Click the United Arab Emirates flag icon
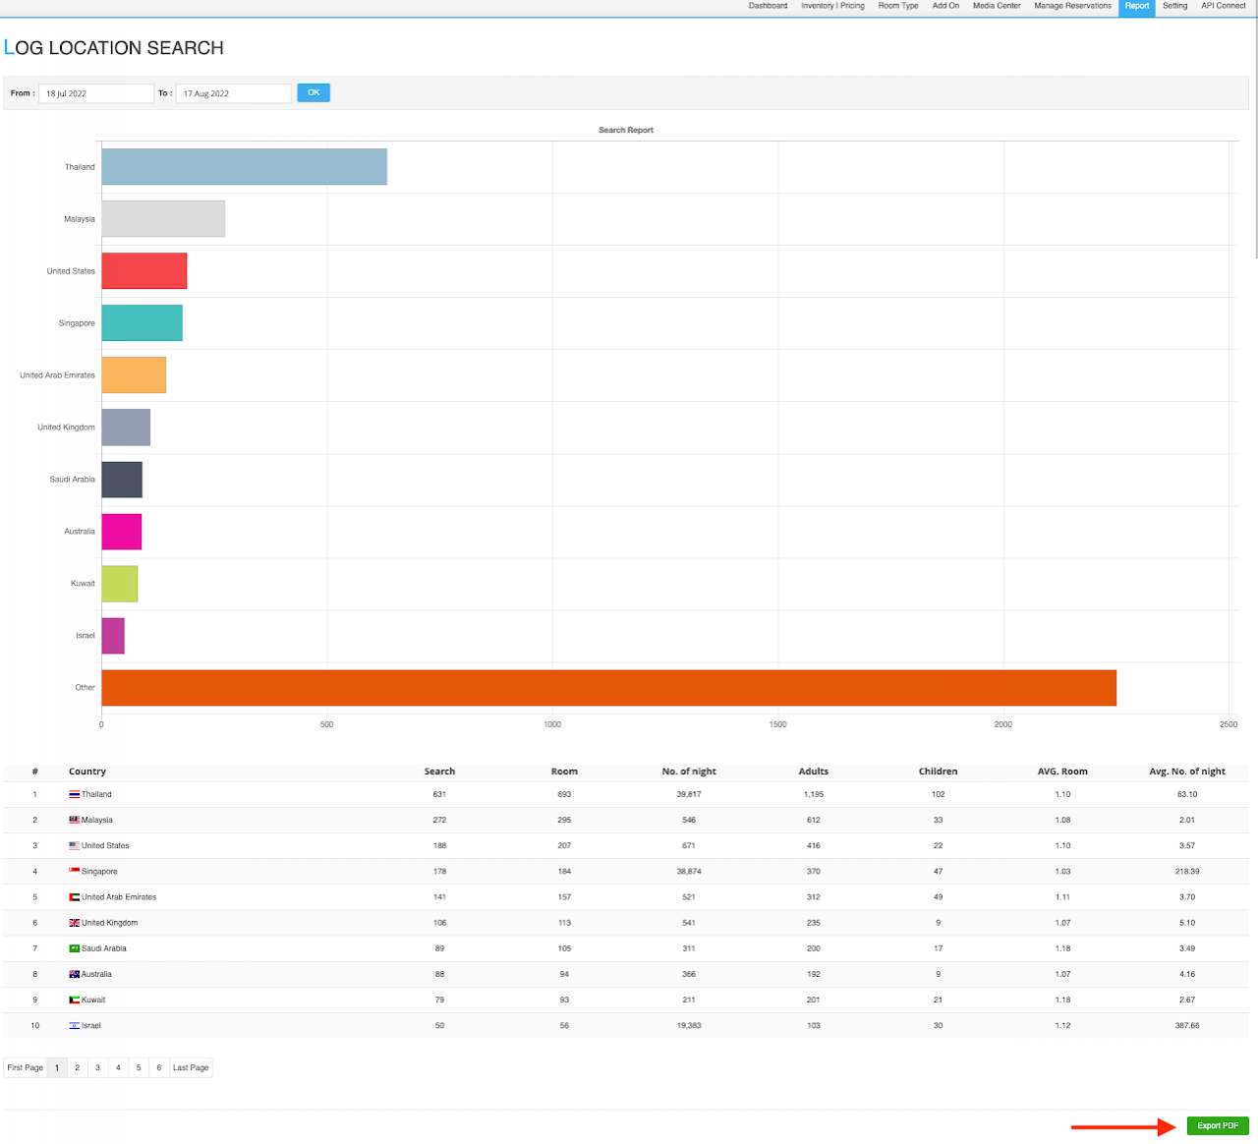Image resolution: width=1258 pixels, height=1144 pixels. [74, 897]
